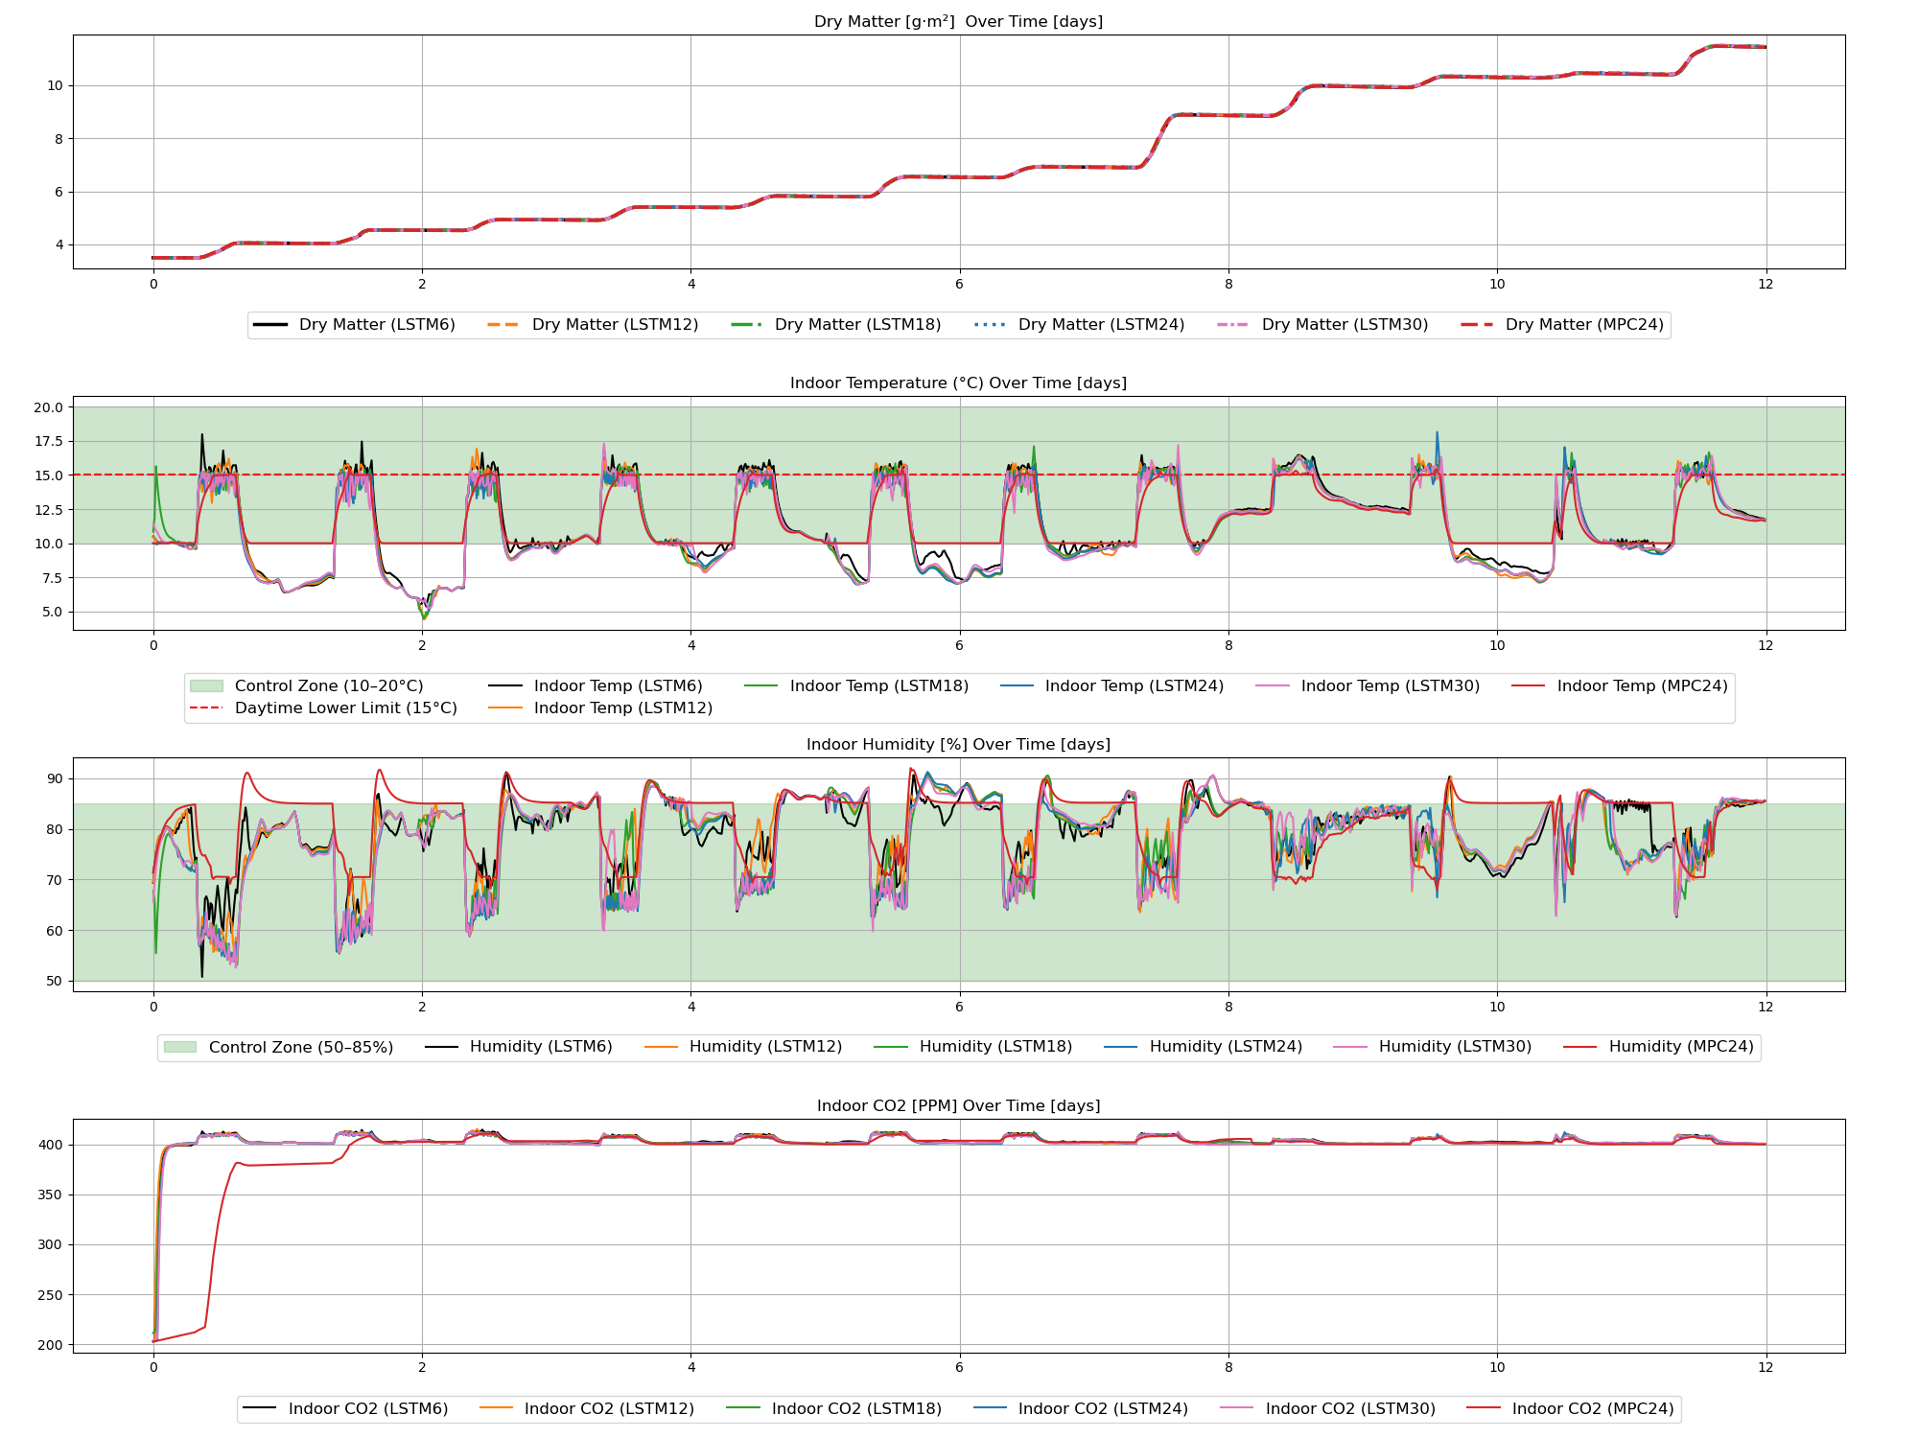The image size is (1918, 1438).
Task: Click the Dry Matter (MPC24) legend label
Action: [x=1583, y=325]
